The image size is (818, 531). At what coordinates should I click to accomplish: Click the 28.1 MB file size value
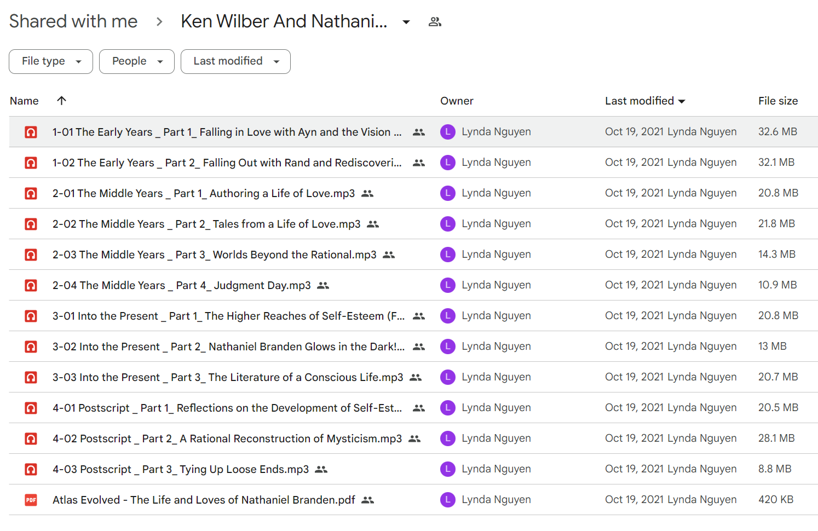click(776, 438)
